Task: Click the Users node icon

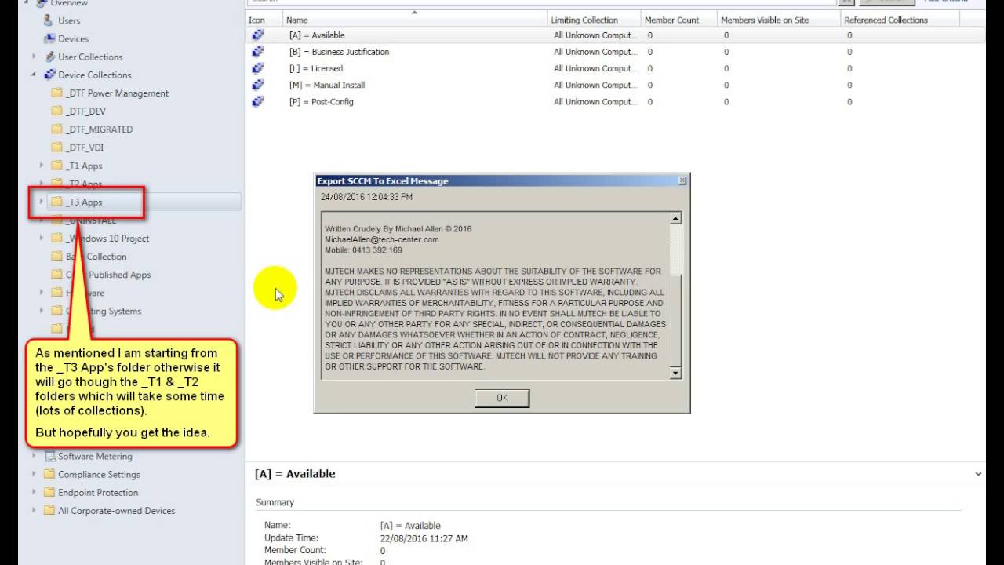Action: [x=49, y=20]
